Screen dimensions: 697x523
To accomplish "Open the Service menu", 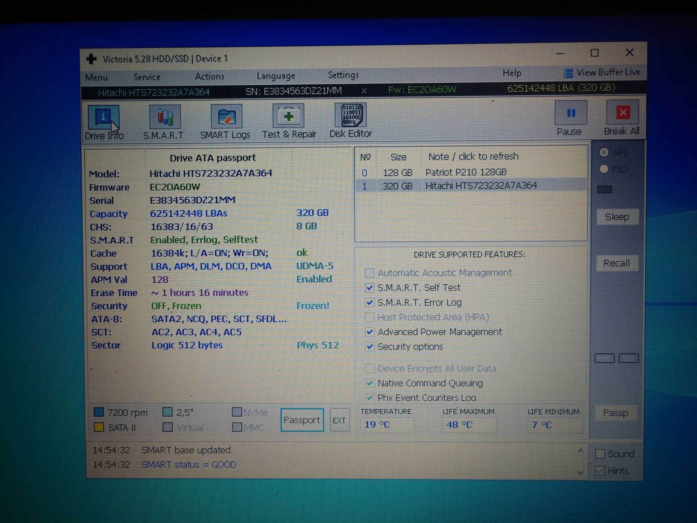I will pos(147,77).
